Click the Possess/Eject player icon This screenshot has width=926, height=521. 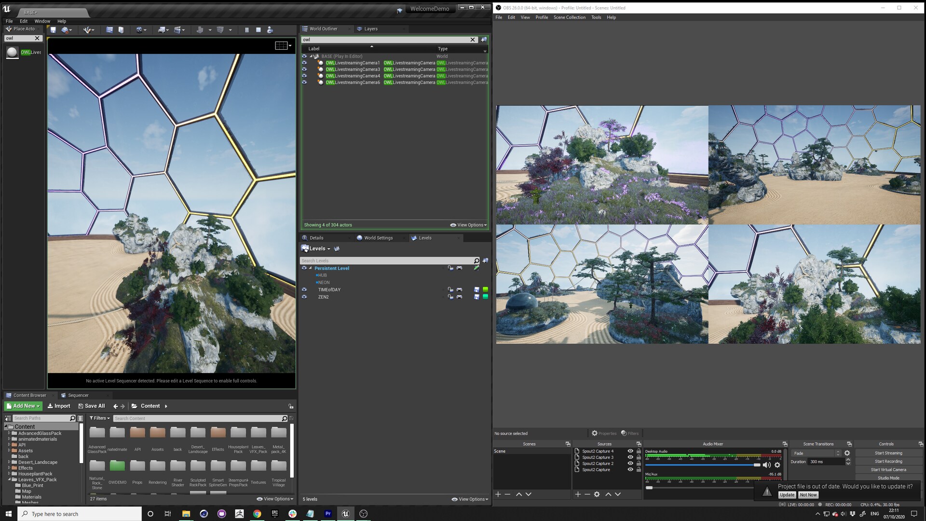pos(270,30)
